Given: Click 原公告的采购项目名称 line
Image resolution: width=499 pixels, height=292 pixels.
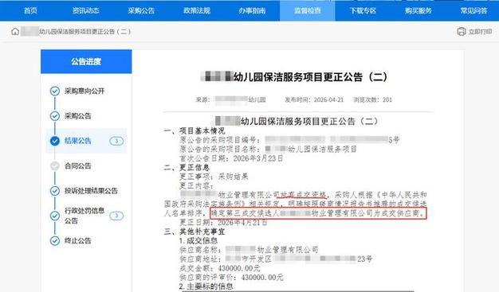Looking at the screenshot, I should (x=268, y=149).
